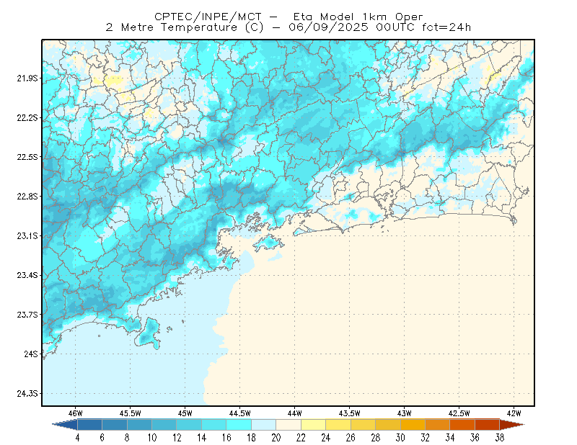This screenshot has width=577, height=445.
Task: Select the light yellow 22-24 legend swatch
Action: tap(313, 425)
